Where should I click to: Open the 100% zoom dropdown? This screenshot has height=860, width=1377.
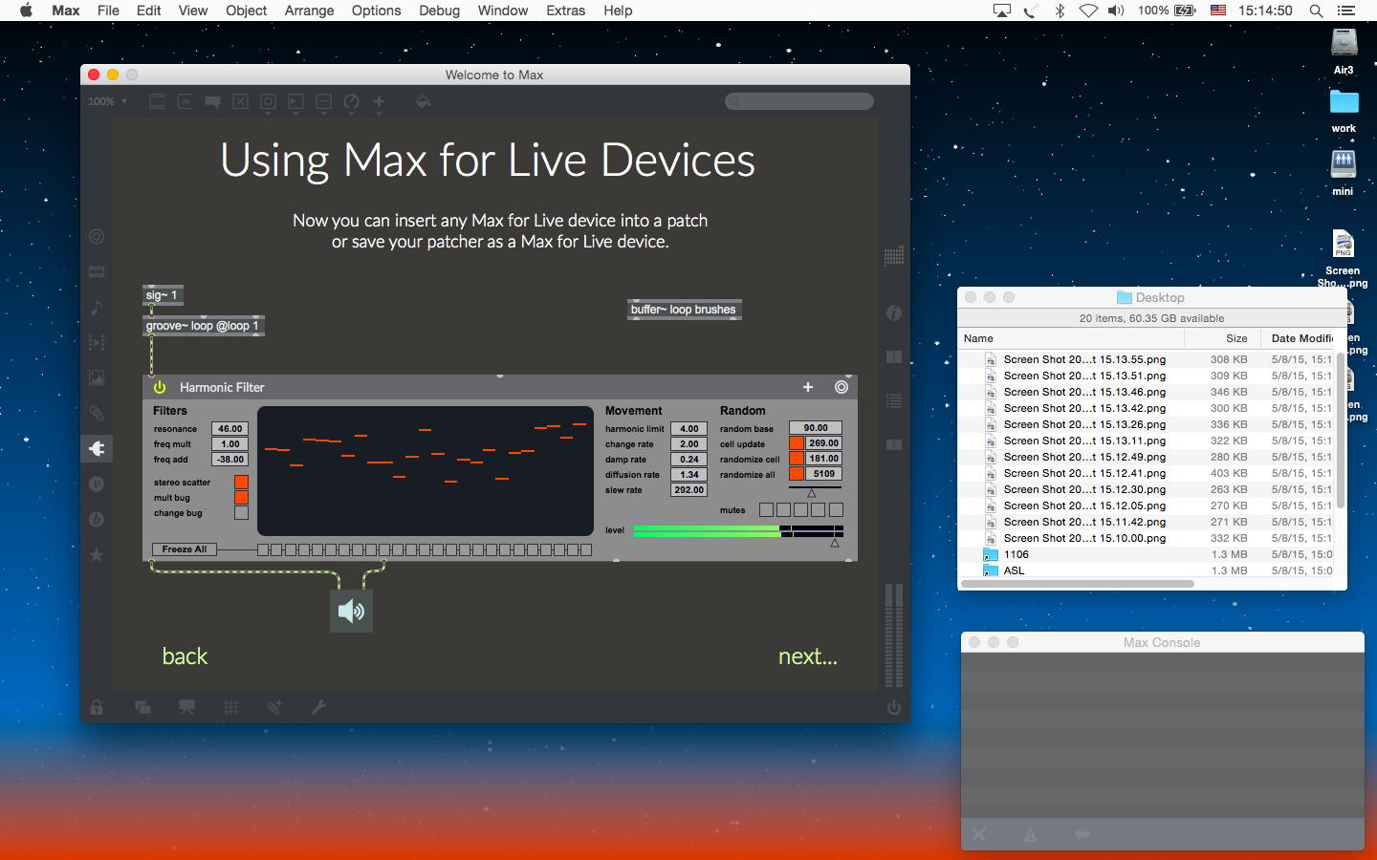tap(107, 101)
